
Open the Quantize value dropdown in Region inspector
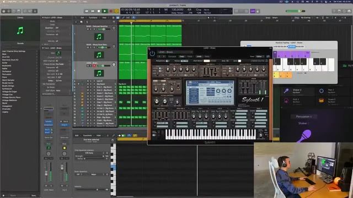click(57, 28)
